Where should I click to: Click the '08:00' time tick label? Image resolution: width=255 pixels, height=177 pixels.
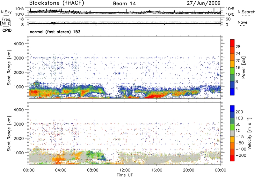coord(93,170)
